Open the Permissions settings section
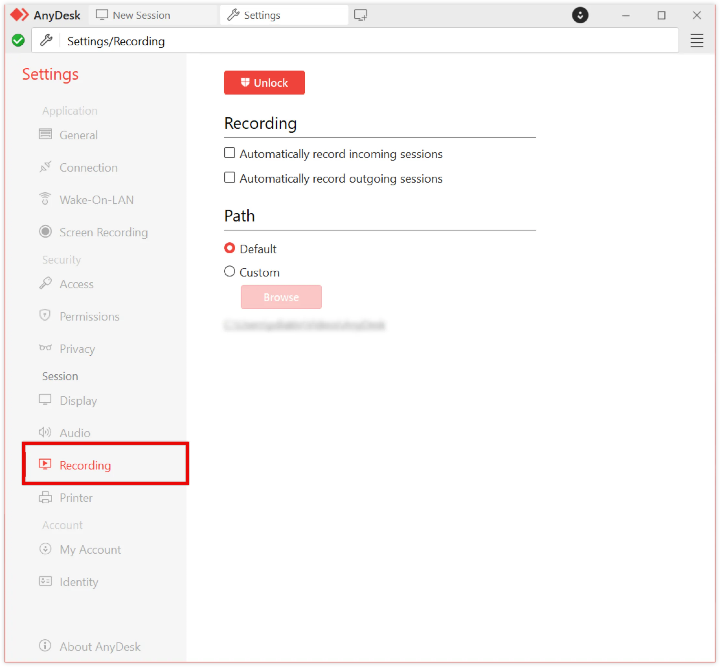This screenshot has width=720, height=667. point(89,317)
